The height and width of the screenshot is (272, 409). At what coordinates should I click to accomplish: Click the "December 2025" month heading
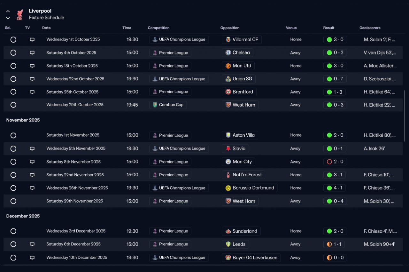click(x=23, y=216)
